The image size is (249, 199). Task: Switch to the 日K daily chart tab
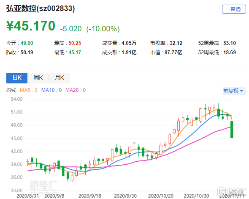[17, 78]
